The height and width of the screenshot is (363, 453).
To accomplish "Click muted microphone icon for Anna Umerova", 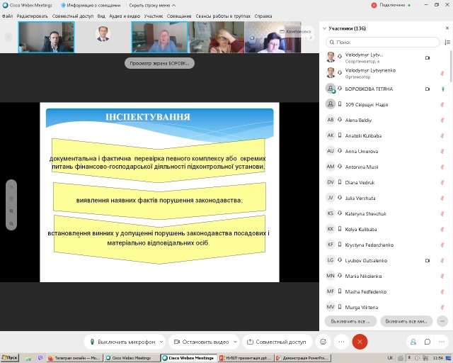I will click(442, 152).
